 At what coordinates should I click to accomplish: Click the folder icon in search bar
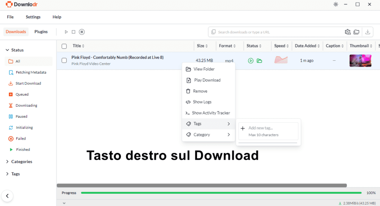(x=356, y=32)
